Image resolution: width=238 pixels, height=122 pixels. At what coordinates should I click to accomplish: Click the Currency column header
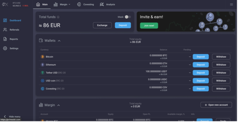[x=45, y=50]
